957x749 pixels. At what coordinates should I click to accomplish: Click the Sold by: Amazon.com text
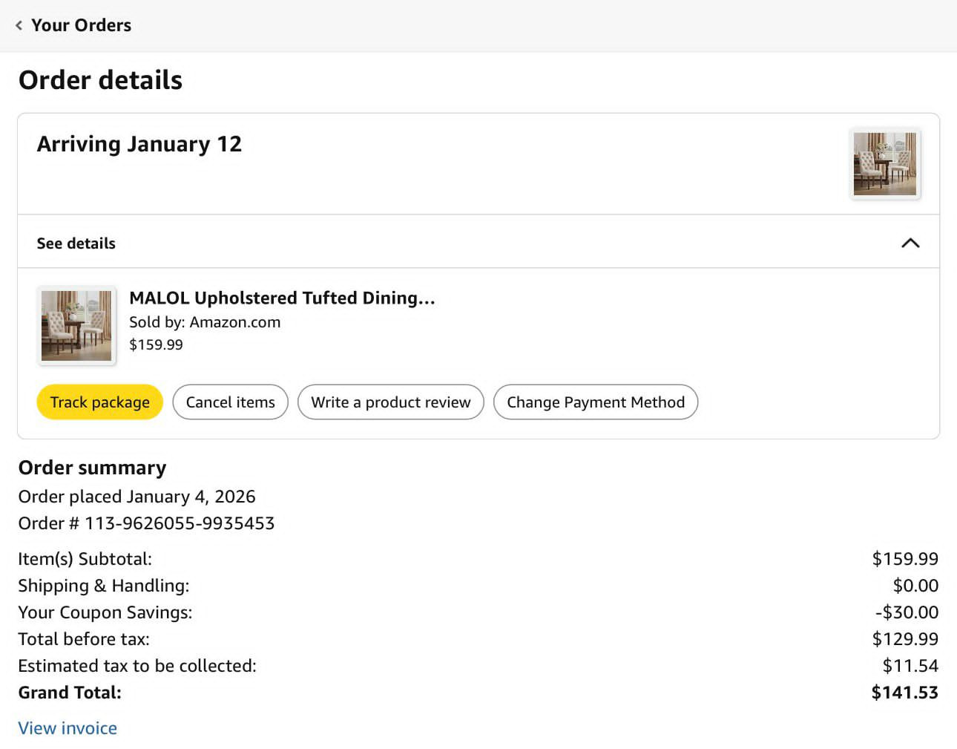(205, 322)
